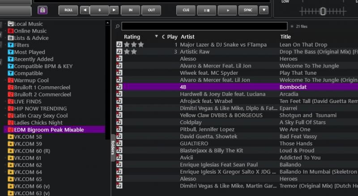Click the VK.COM 60 (R) folder icon

[10, 151]
